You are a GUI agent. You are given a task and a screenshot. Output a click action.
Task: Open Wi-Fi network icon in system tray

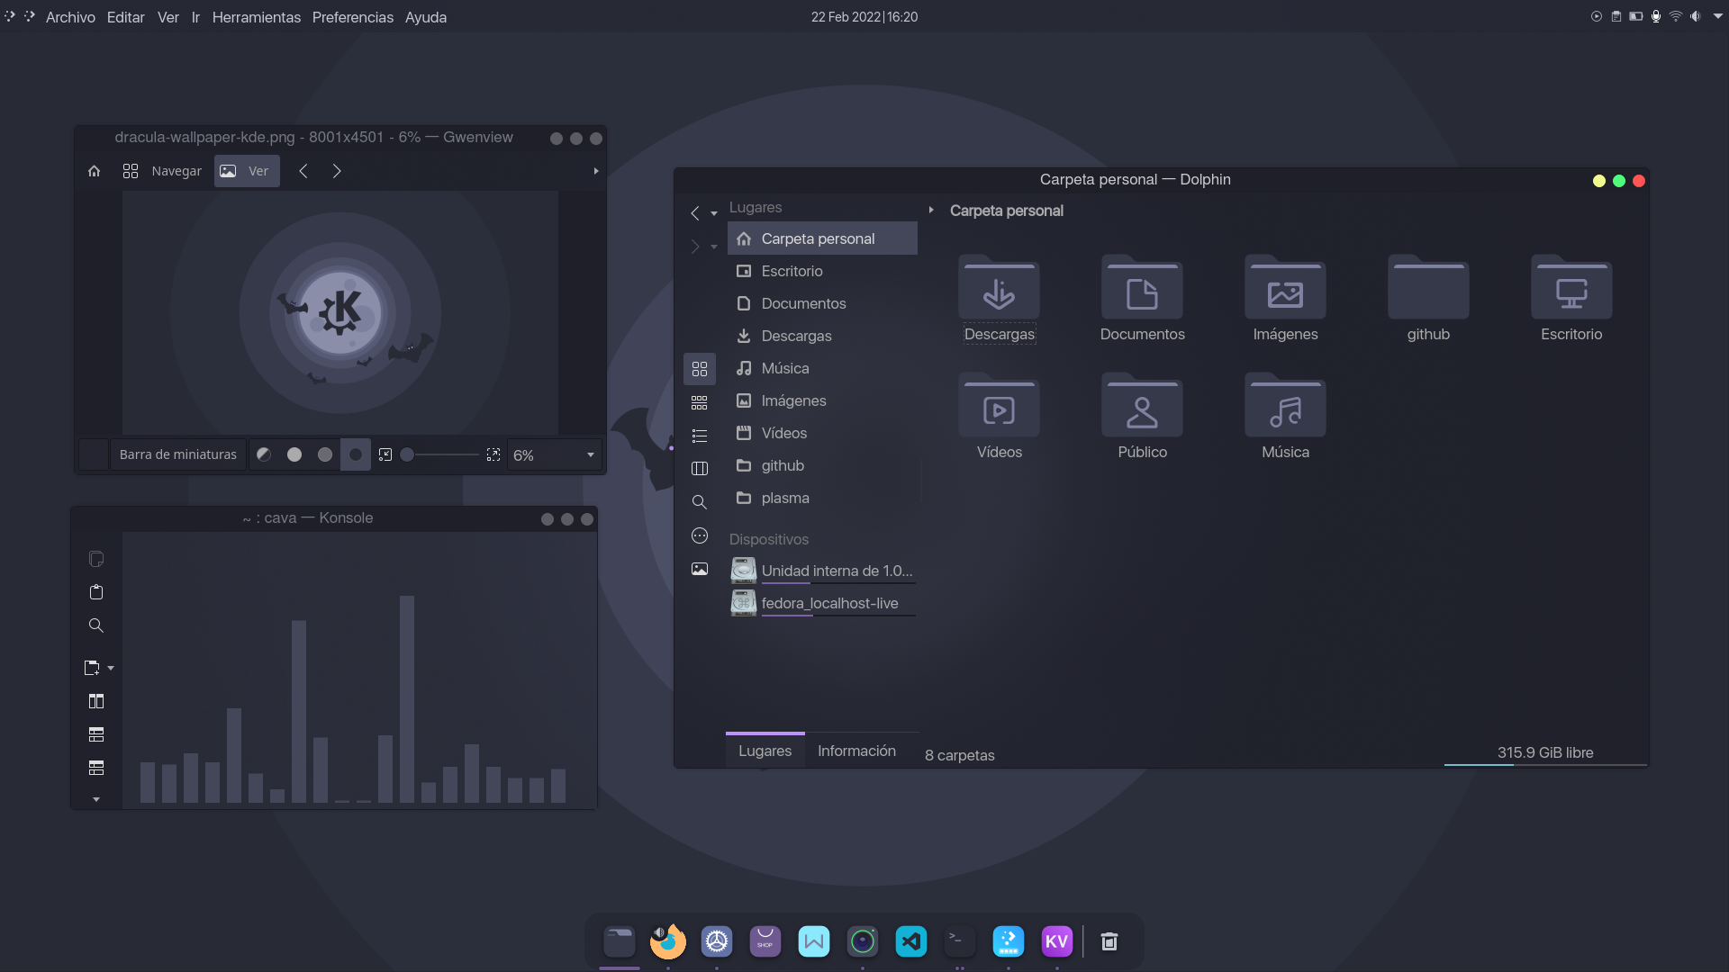click(x=1676, y=16)
